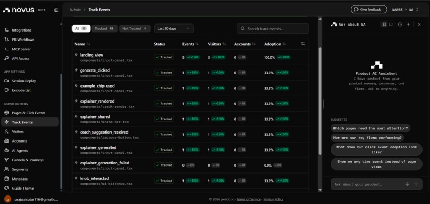Click the table vertical scrollbar
430x204 pixels.
tap(320, 101)
